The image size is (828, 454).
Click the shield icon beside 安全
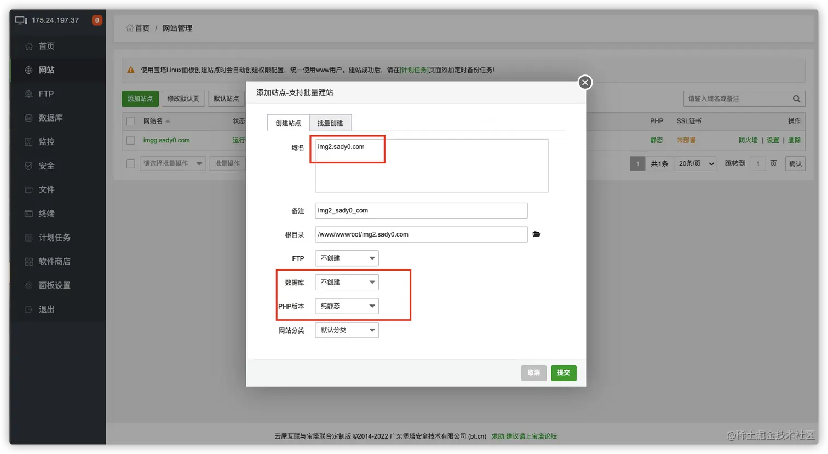[x=28, y=166]
